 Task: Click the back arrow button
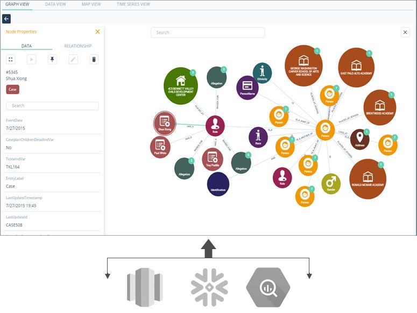pyautogui.click(x=6, y=19)
